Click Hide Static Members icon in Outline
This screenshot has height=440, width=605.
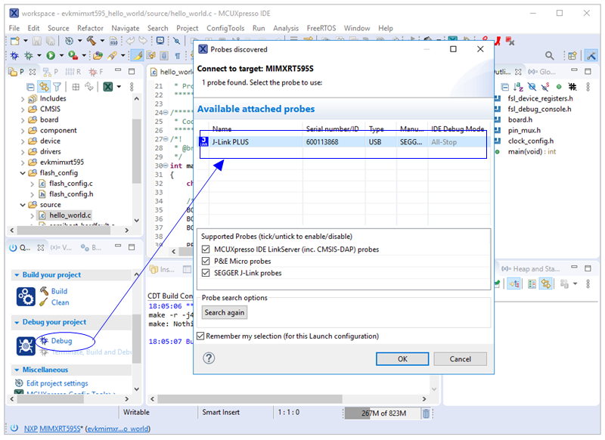tap(545, 87)
